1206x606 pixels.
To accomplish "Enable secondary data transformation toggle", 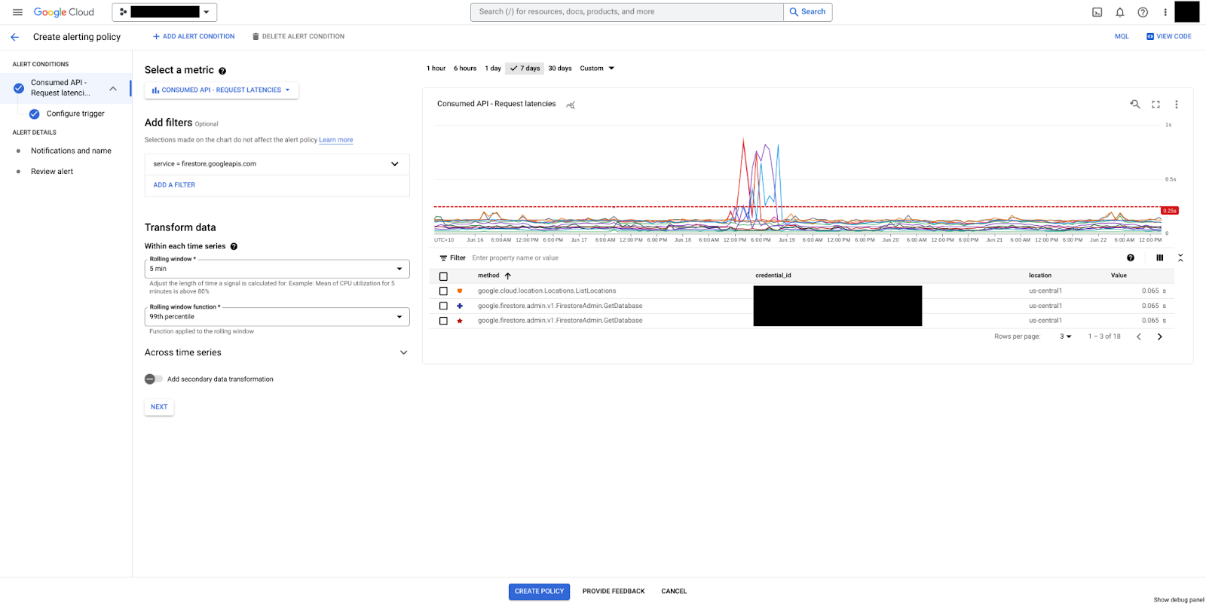I will [x=153, y=379].
